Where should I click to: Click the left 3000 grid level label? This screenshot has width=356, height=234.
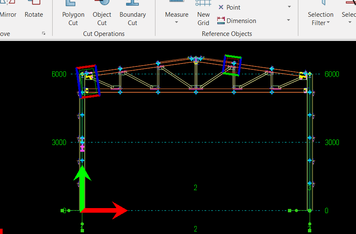tap(59, 142)
